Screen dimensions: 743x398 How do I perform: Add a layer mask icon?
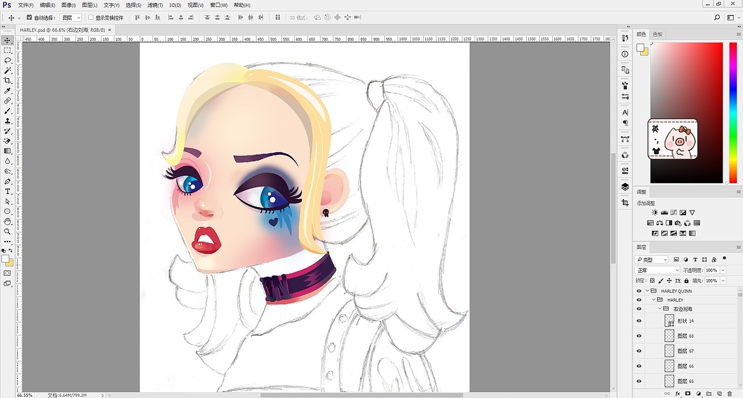click(x=688, y=394)
